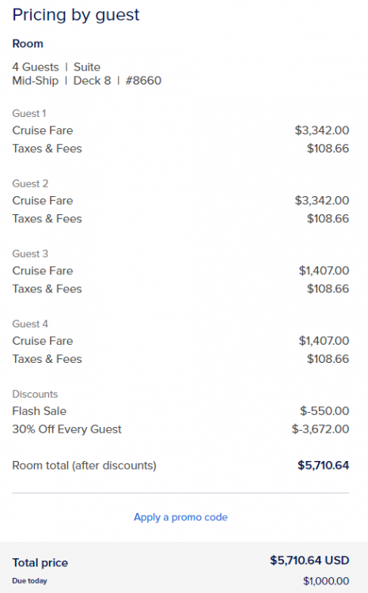Click the Room section label
368x593 pixels.
28,43
